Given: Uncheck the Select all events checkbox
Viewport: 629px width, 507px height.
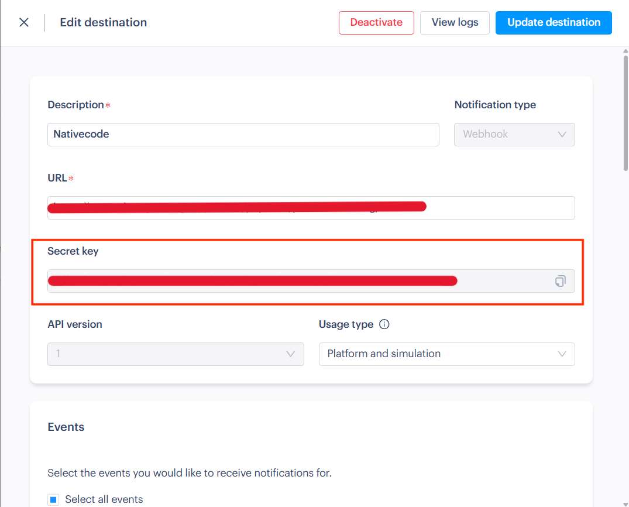Looking at the screenshot, I should 53,499.
